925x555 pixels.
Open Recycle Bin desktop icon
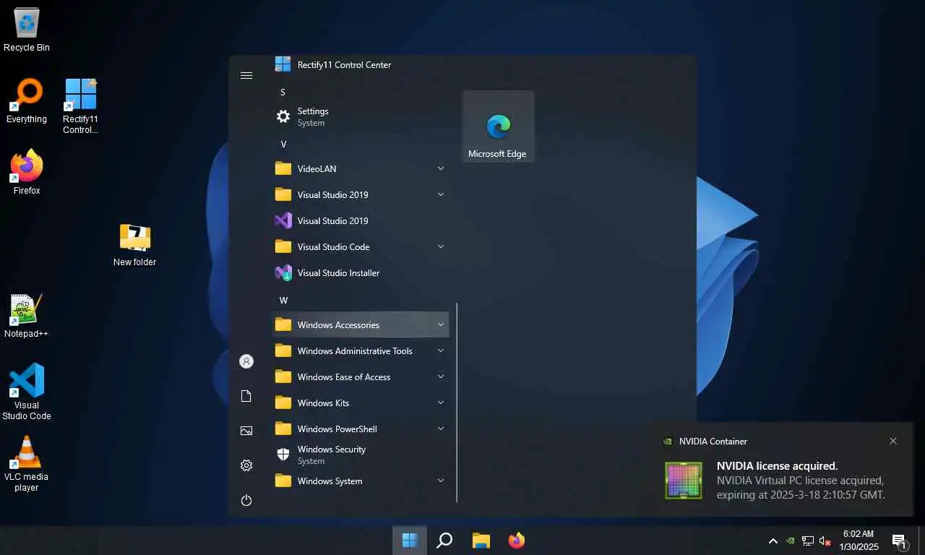tap(27, 30)
